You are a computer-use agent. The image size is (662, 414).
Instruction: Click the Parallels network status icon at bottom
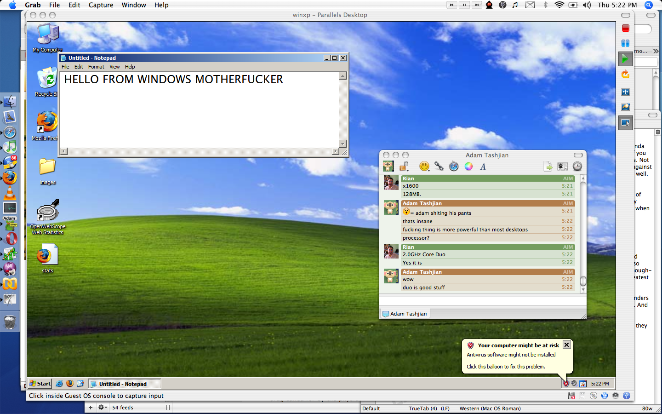pyautogui.click(x=605, y=396)
